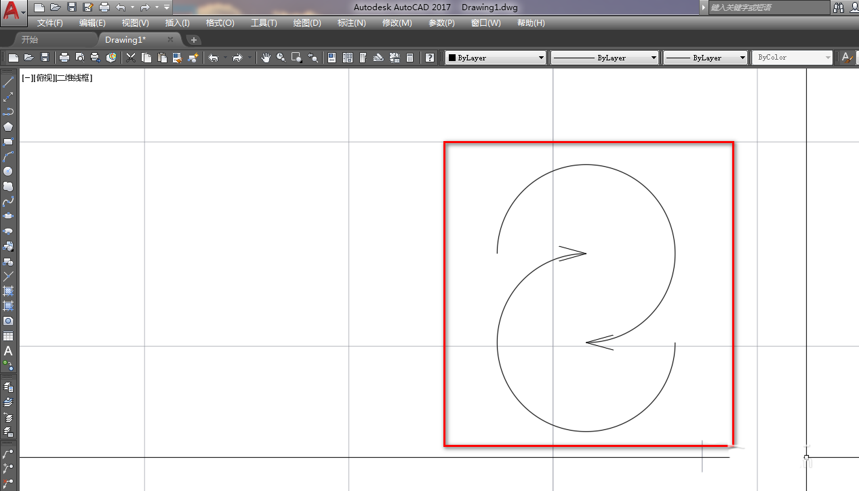
Task: Select the Zoom Previous tool
Action: [312, 58]
